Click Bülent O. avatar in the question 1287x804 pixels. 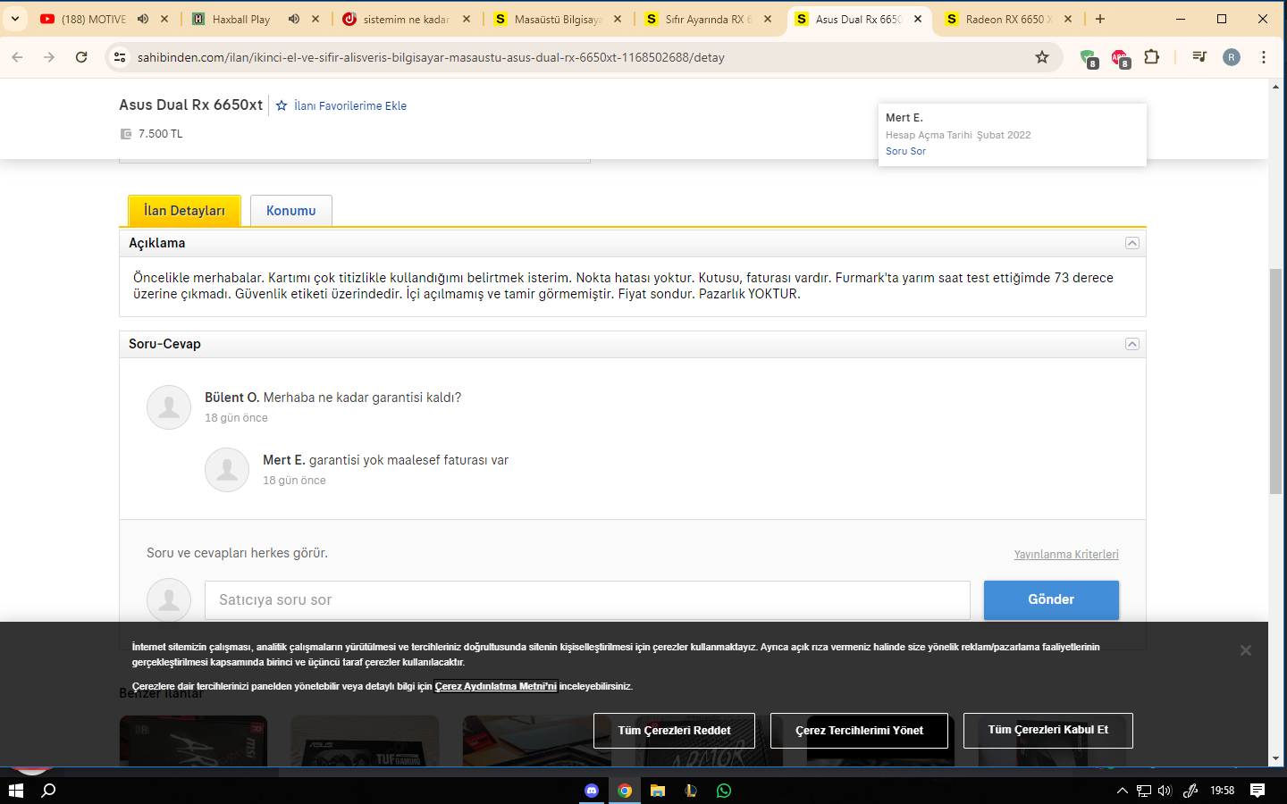pyautogui.click(x=169, y=407)
